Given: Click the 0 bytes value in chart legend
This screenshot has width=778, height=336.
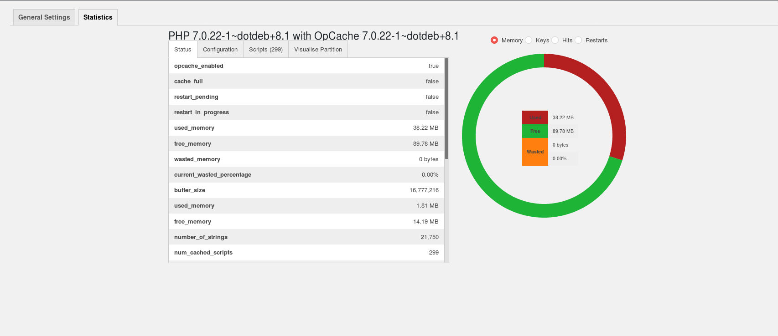Looking at the screenshot, I should tap(560, 145).
